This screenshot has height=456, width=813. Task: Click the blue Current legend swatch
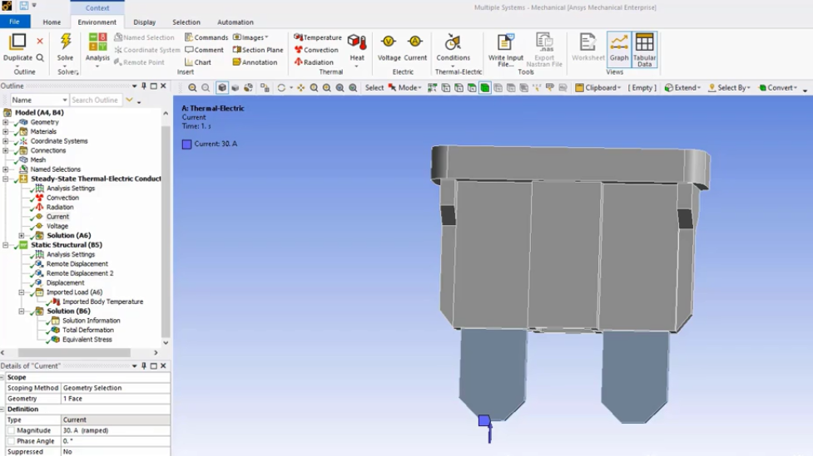click(x=186, y=144)
